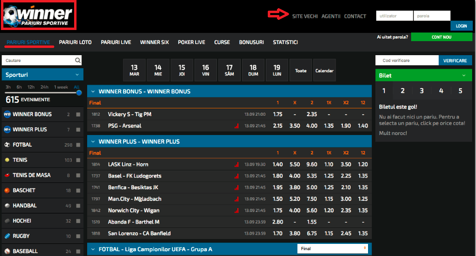The image size is (476, 256).
Task: Select the 24h time filter
Action: coord(45,87)
